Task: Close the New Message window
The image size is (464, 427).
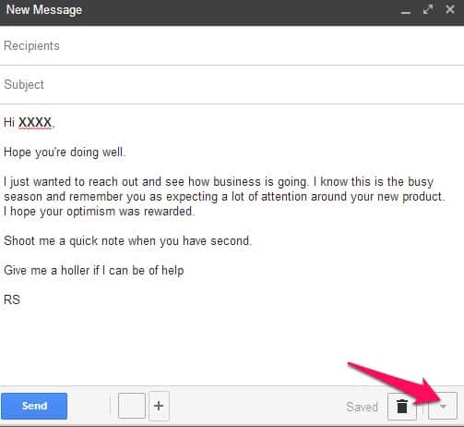Action: [x=450, y=9]
